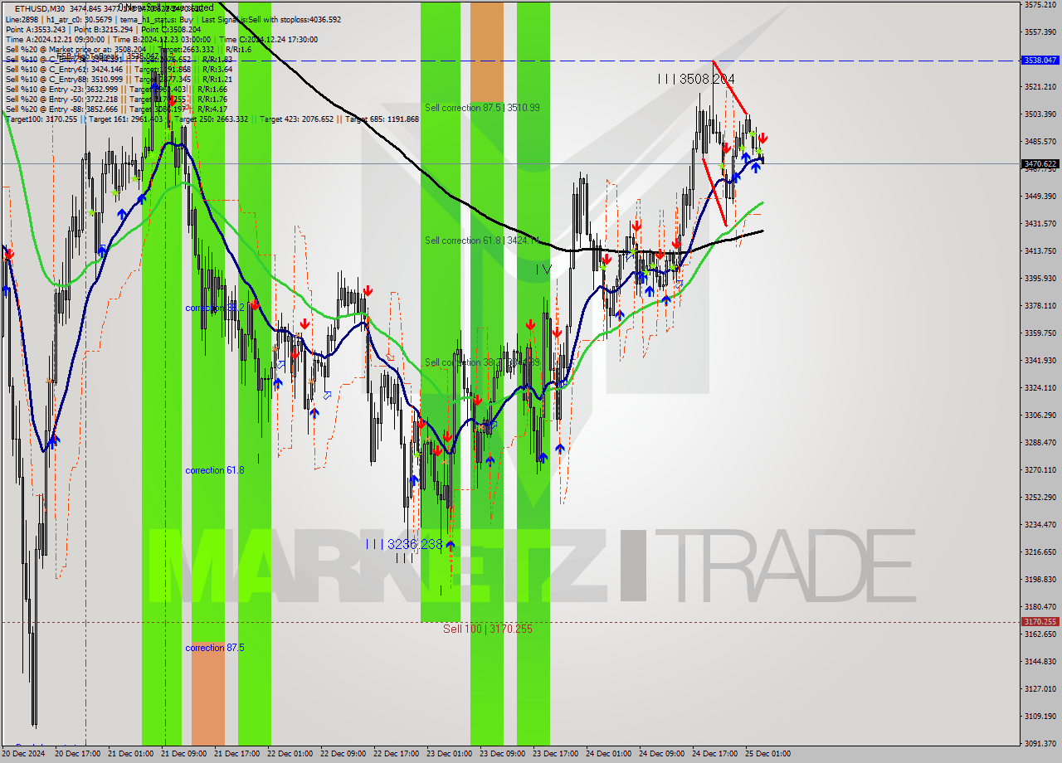Click the Line:2898 h1_atr_c0 info line
1062x763 pixels.
click(x=173, y=19)
